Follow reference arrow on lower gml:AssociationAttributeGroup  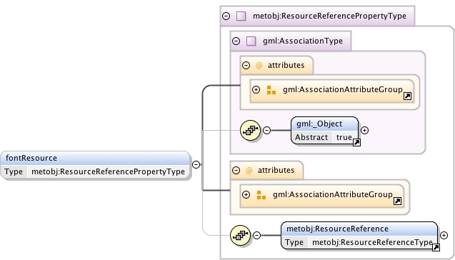pyautogui.click(x=398, y=201)
